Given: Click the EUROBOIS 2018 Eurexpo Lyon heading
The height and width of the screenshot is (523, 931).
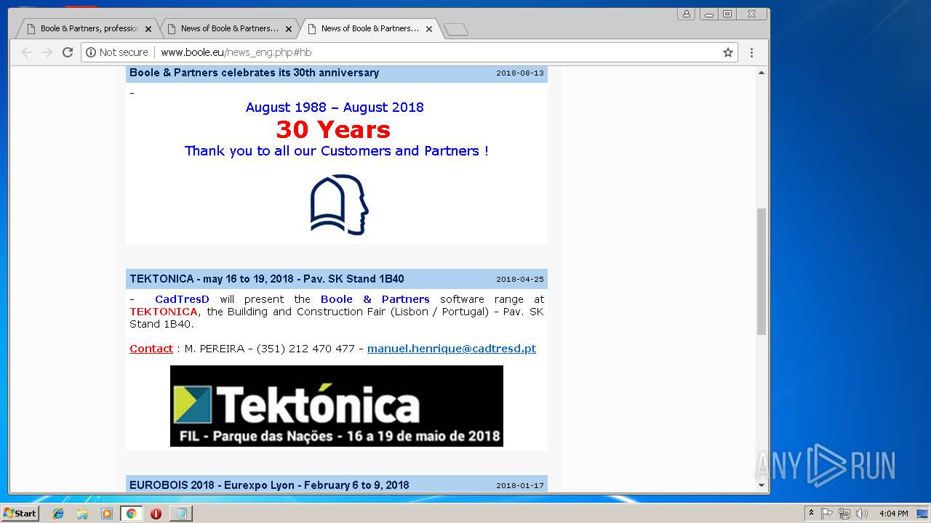Looking at the screenshot, I should 269,485.
